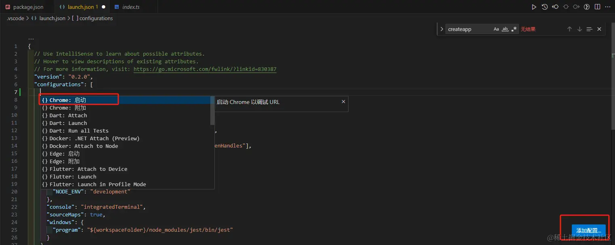Select the 'Flutter: Launch' suggestion
The height and width of the screenshot is (245, 615).
pyautogui.click(x=125, y=176)
